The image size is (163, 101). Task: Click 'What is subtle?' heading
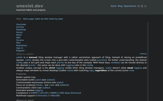click(25, 54)
